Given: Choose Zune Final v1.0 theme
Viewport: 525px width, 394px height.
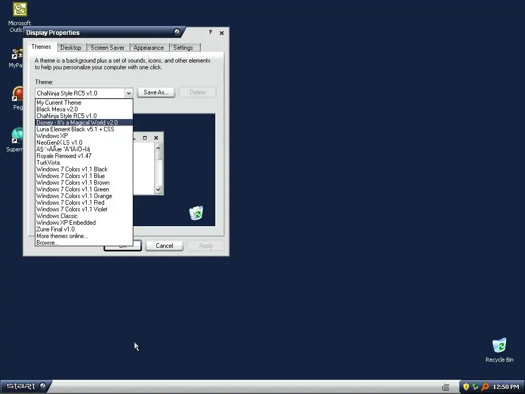Looking at the screenshot, I should tap(84, 229).
